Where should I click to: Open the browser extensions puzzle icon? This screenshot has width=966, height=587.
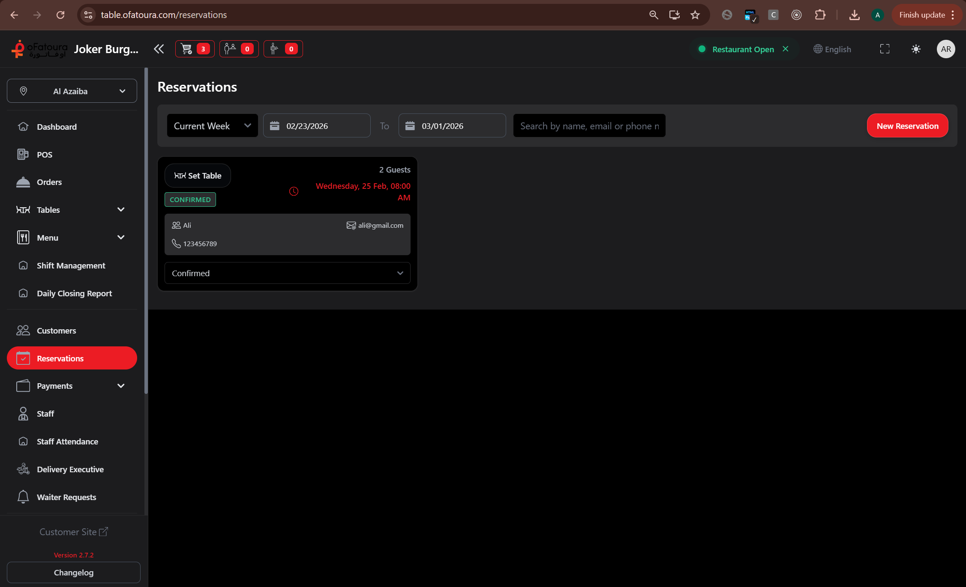(820, 15)
